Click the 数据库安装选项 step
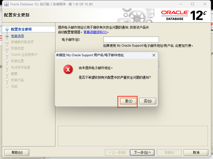This screenshot has width=213, height=159. point(22,42)
